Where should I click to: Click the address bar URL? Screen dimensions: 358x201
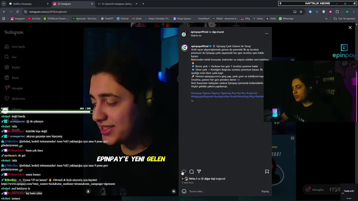(48, 12)
